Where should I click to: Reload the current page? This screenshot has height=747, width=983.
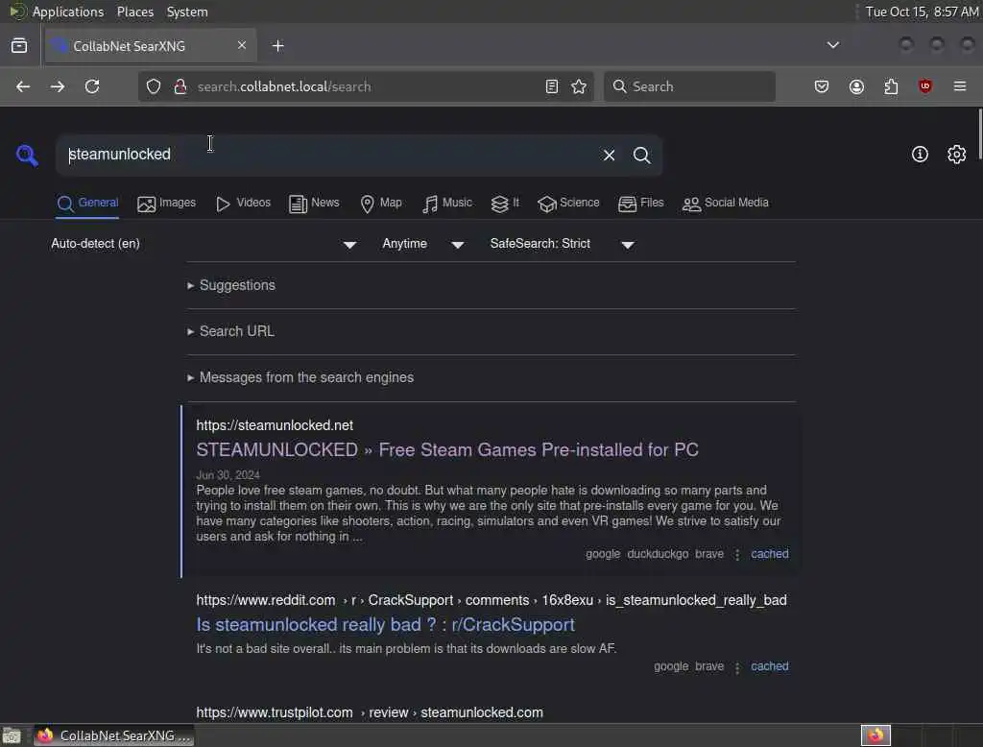tap(92, 86)
